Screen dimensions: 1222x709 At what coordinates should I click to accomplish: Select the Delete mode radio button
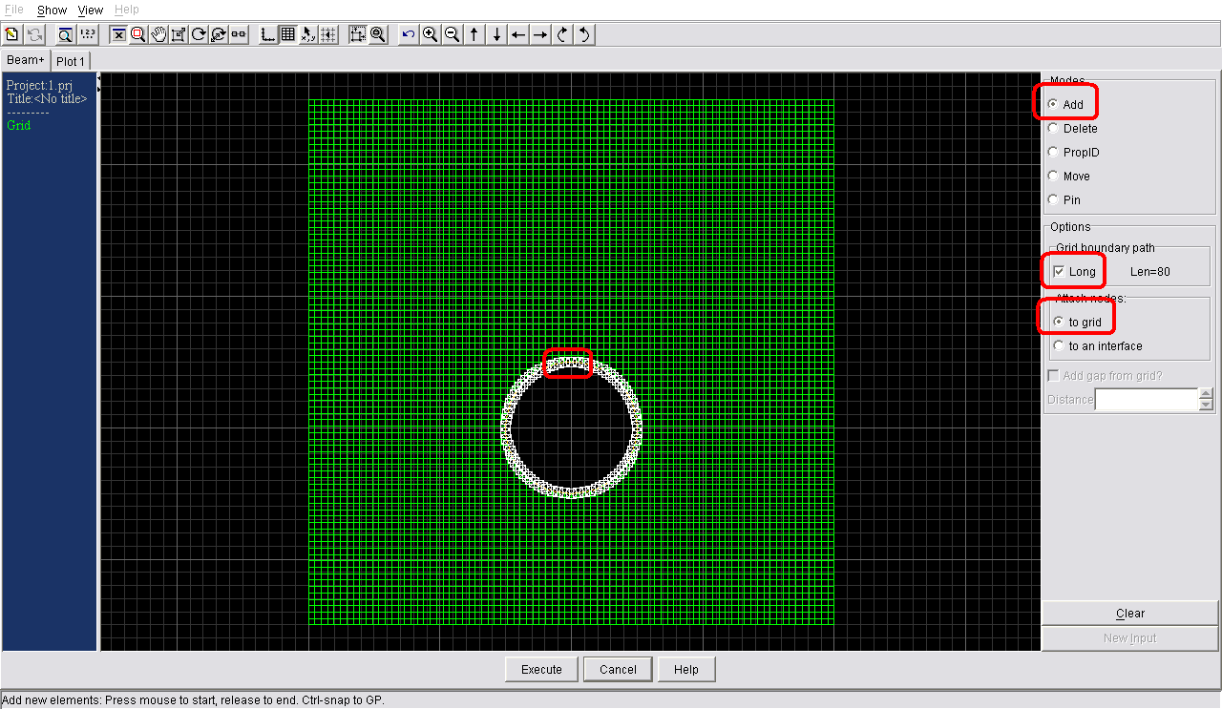click(x=1053, y=129)
